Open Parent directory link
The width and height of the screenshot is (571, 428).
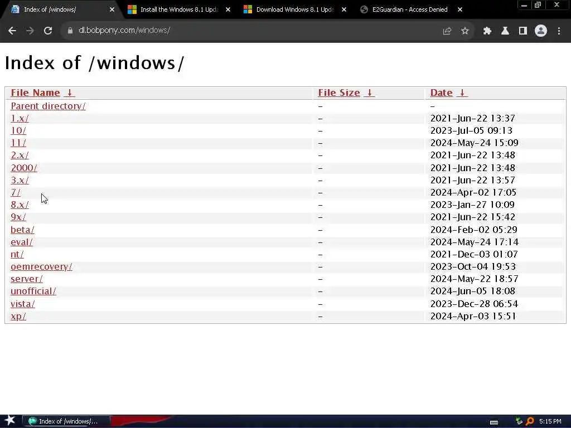tap(48, 106)
